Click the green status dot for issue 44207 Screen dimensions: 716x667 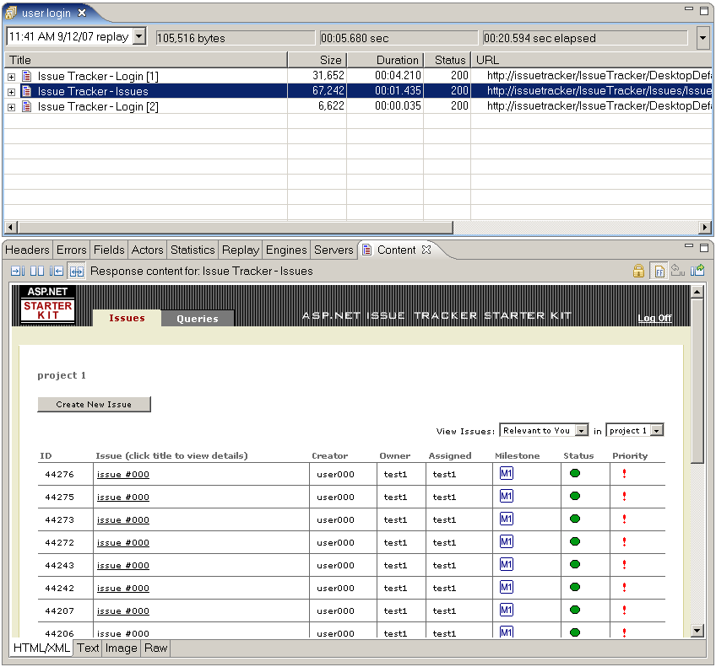tap(575, 610)
